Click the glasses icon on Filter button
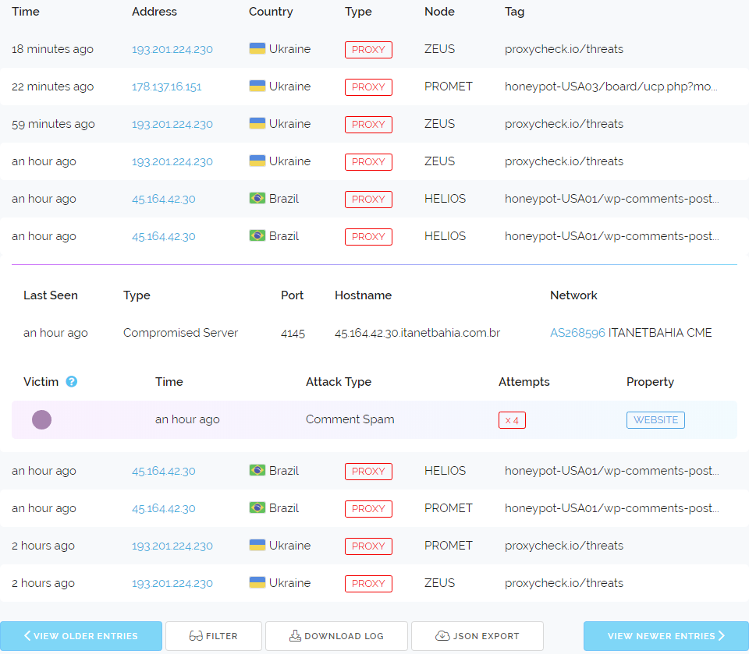This screenshot has height=654, width=749. click(196, 636)
